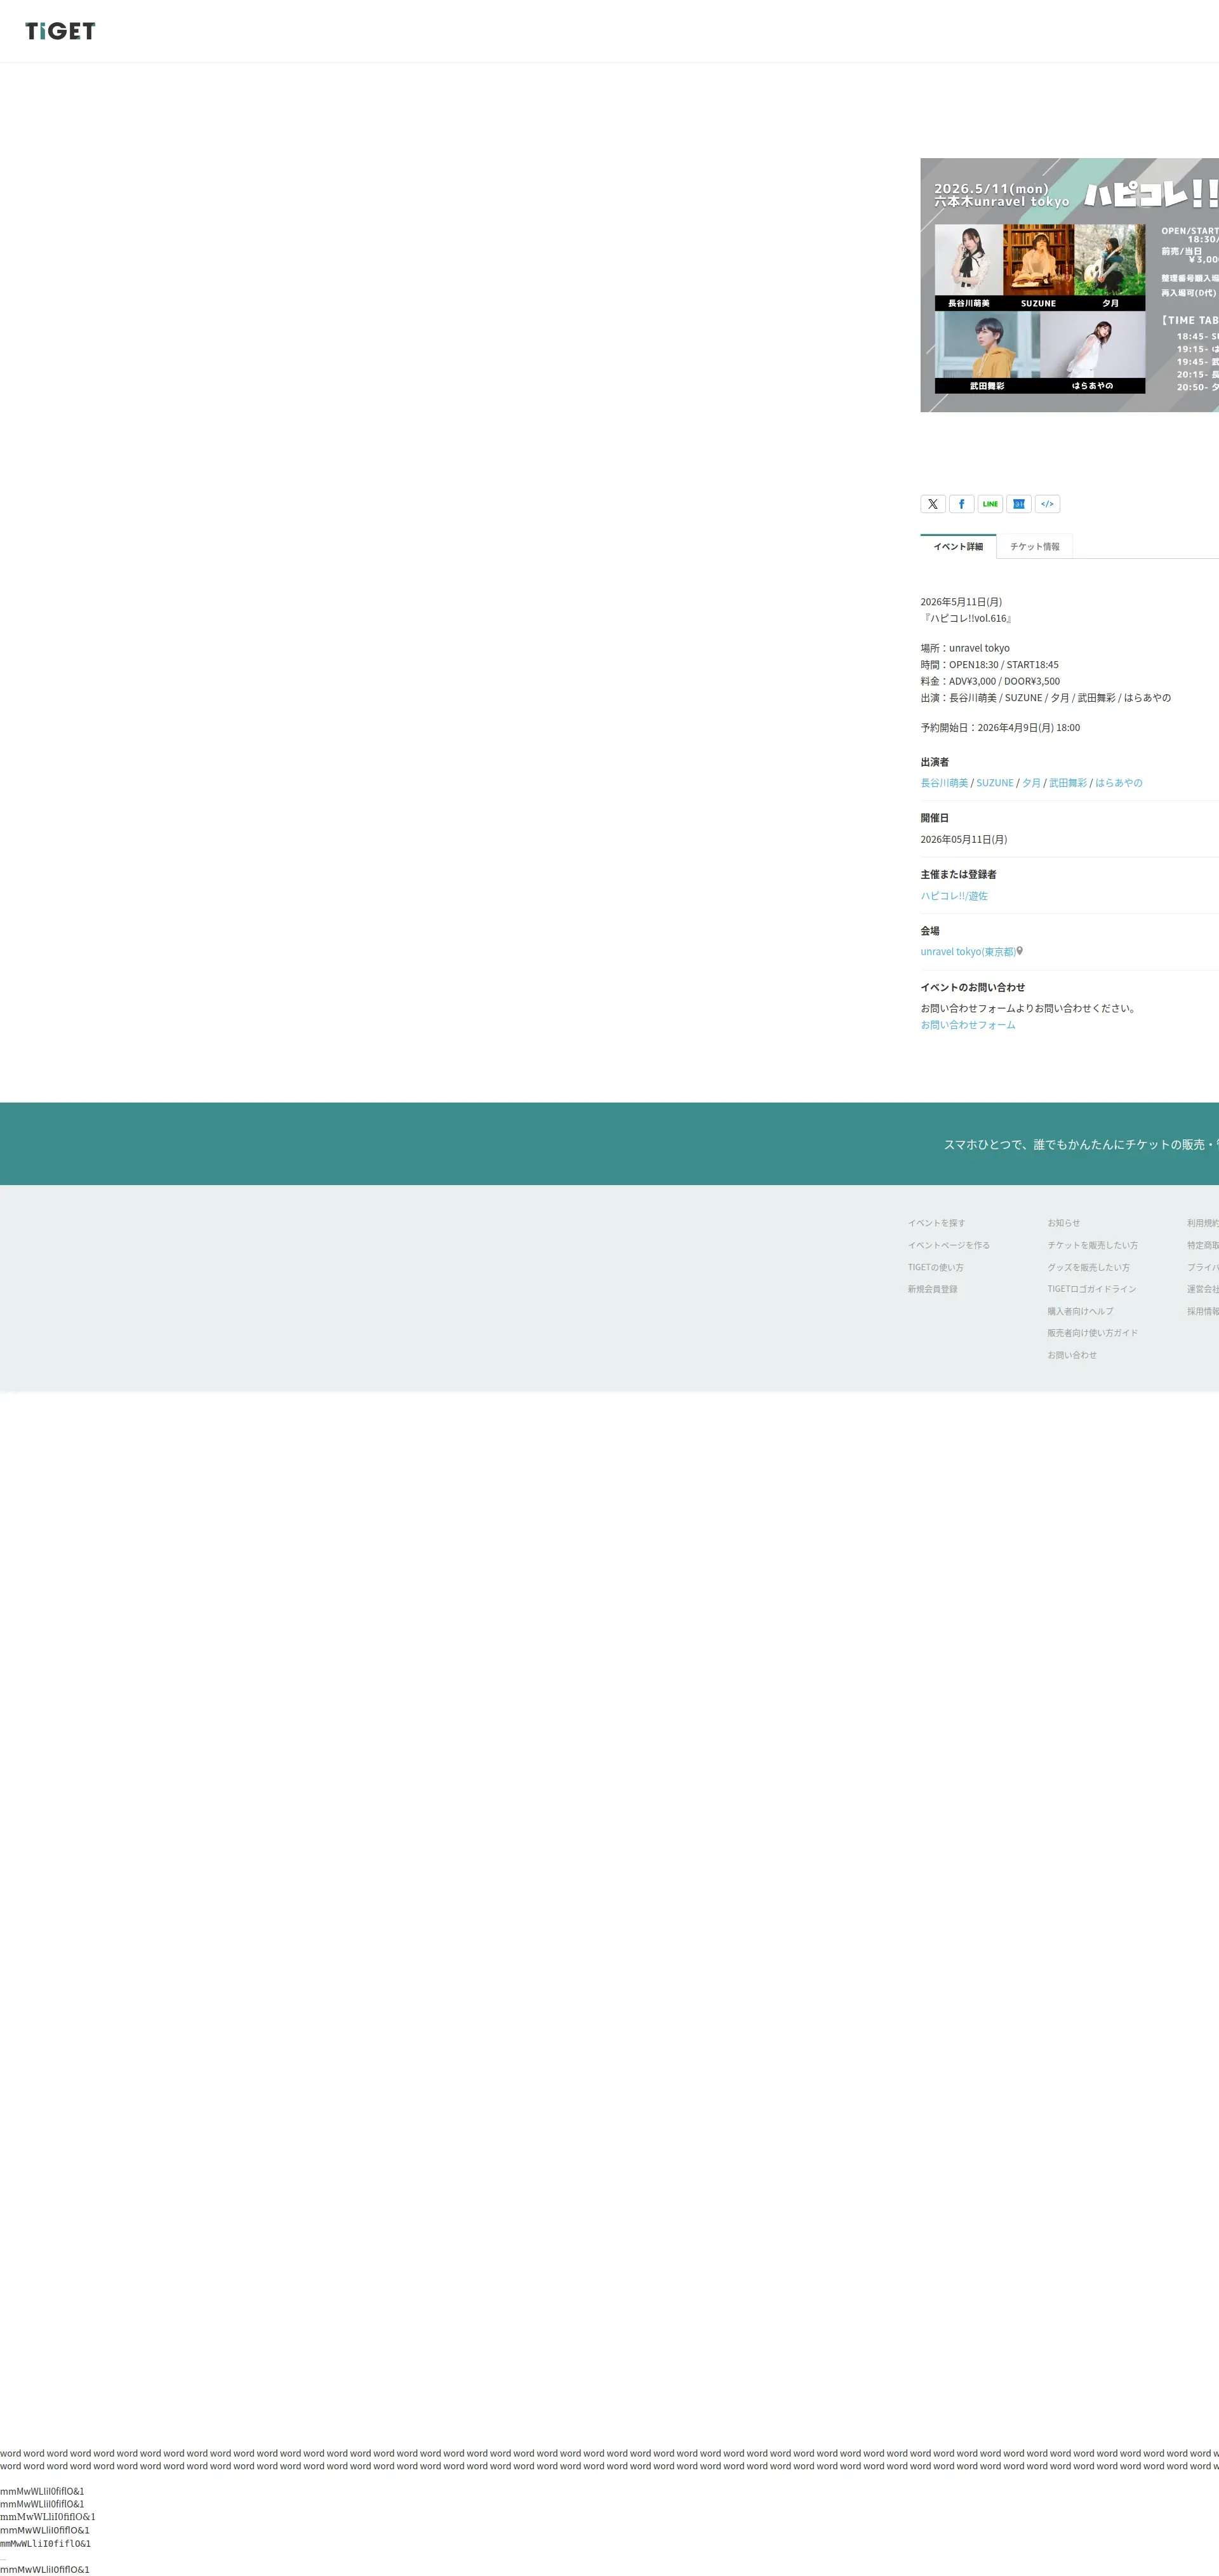View the blue はらあやの performer link
Screen dimensions: 1219x2576
click(1118, 783)
